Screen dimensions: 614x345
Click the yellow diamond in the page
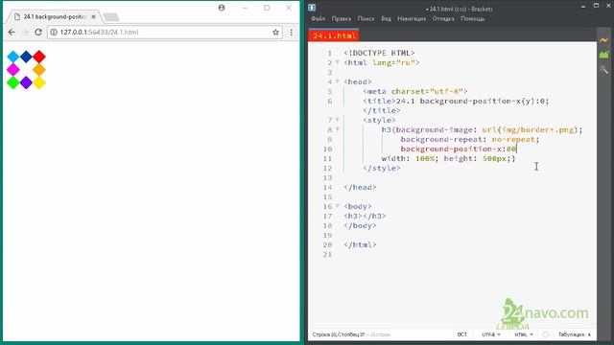38,82
